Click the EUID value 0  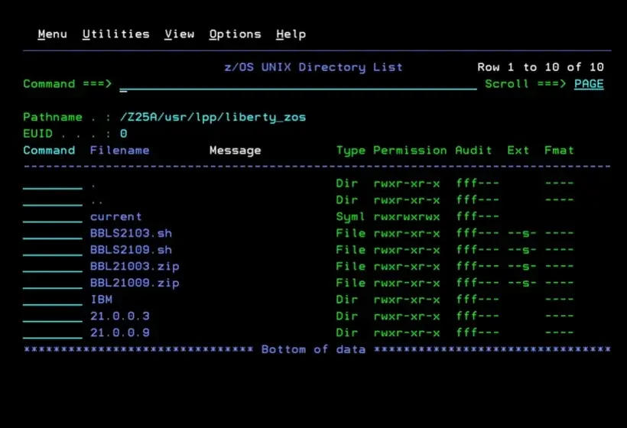(123, 134)
